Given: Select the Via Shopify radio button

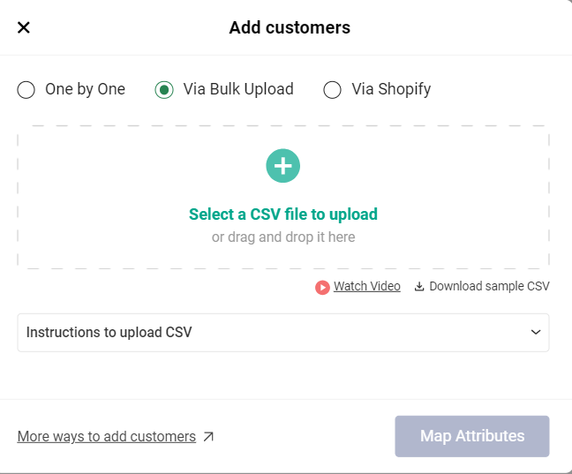Looking at the screenshot, I should (332, 89).
